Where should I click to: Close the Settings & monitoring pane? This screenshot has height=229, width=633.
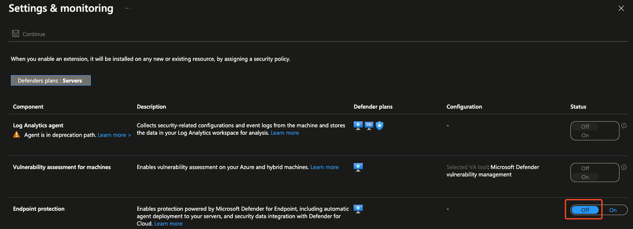click(621, 8)
